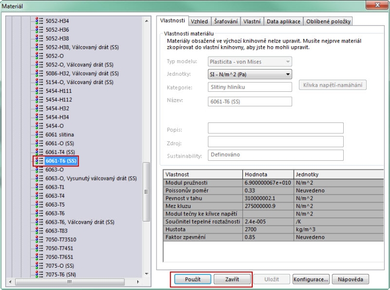
Task: Click the material icon beside 5052-H34
Action: click(x=39, y=21)
